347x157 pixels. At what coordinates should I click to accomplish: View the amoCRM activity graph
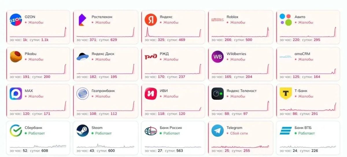(x=308, y=69)
